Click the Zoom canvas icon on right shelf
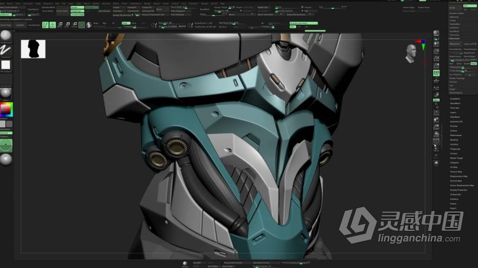 (436, 51)
